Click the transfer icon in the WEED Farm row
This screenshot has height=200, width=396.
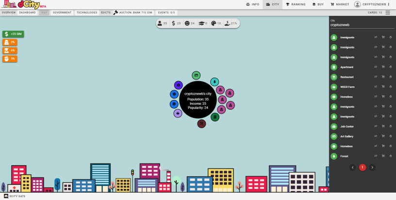click(x=376, y=86)
